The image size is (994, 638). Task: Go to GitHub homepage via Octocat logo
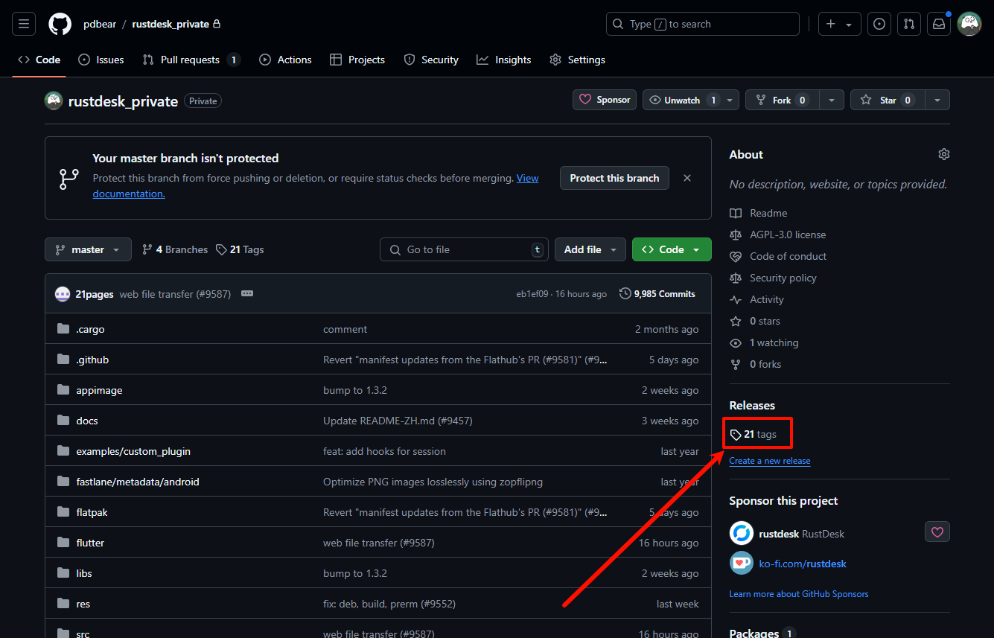pos(60,24)
